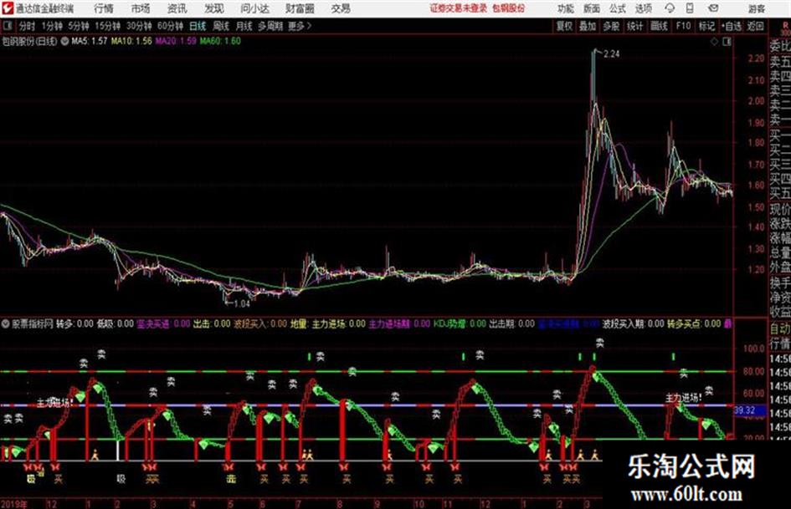This screenshot has width=791, height=509.
Task: Click the 转多: 0.00 indicator value
Action: (x=74, y=323)
